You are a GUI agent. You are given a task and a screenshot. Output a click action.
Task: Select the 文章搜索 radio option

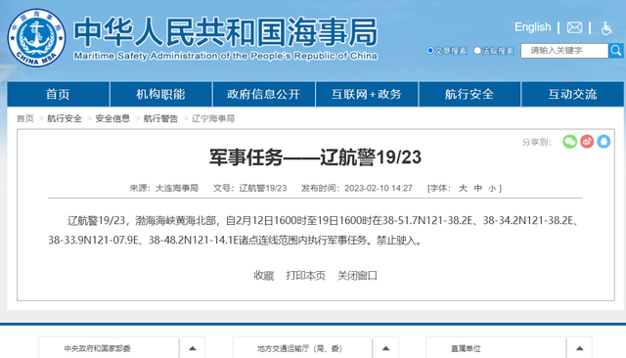pos(430,50)
